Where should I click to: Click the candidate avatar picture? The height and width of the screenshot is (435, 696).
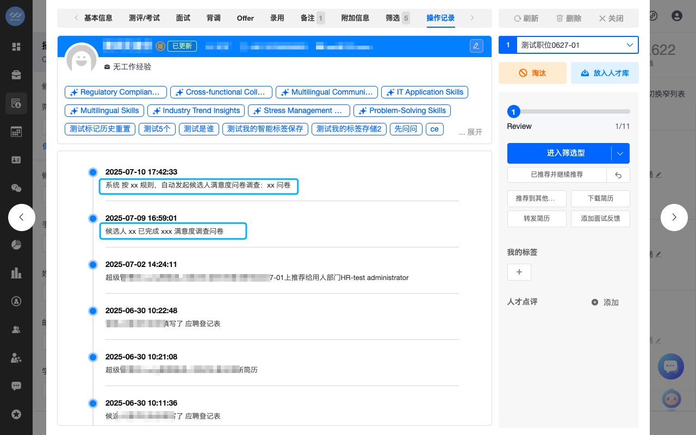click(x=82, y=59)
